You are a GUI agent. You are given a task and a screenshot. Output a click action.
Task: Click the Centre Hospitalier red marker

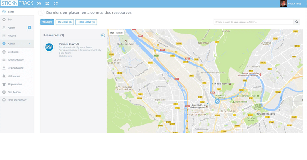pos(260,74)
